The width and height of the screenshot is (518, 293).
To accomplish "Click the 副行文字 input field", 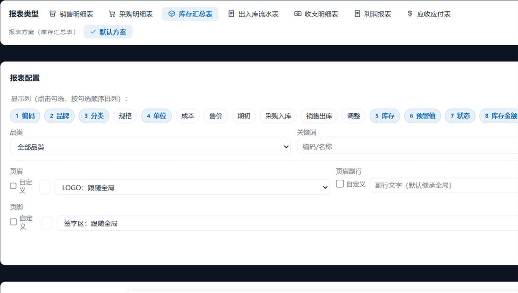I will [x=444, y=185].
